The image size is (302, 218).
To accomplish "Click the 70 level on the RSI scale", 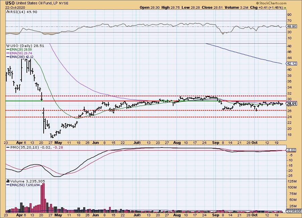I will click(x=290, y=20).
